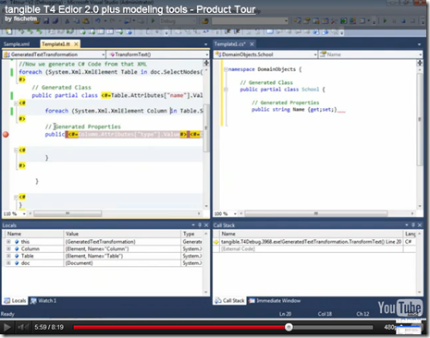Screen dimensions: 430x338
Task: Click the yellow current-frame arrow in Call Stack
Action: coord(216,242)
